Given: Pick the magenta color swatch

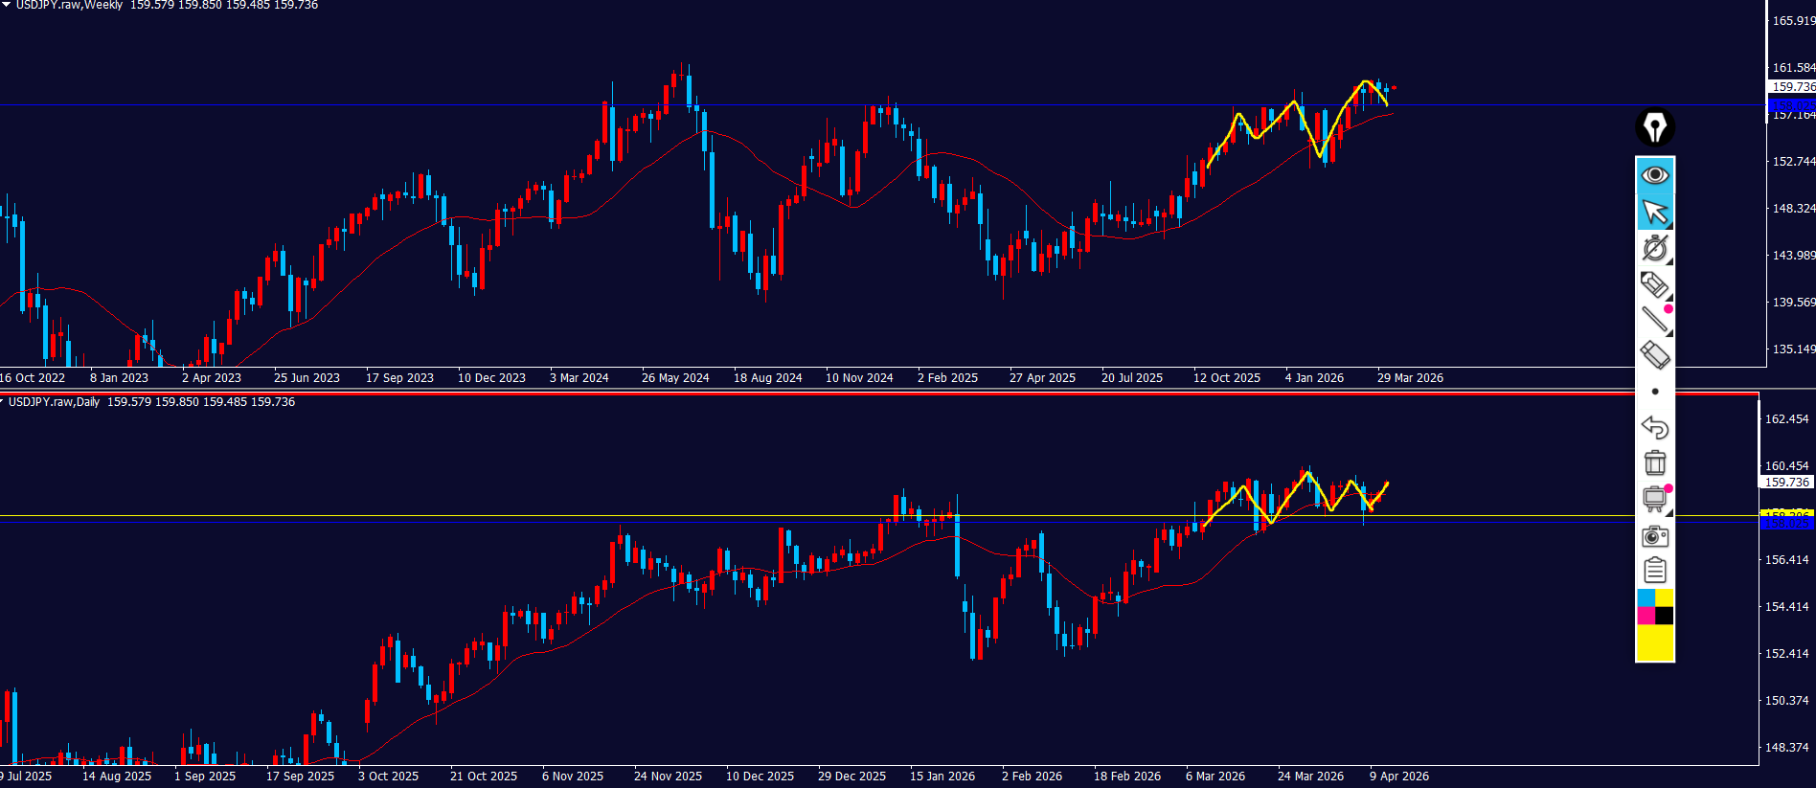Looking at the screenshot, I should tap(1646, 616).
